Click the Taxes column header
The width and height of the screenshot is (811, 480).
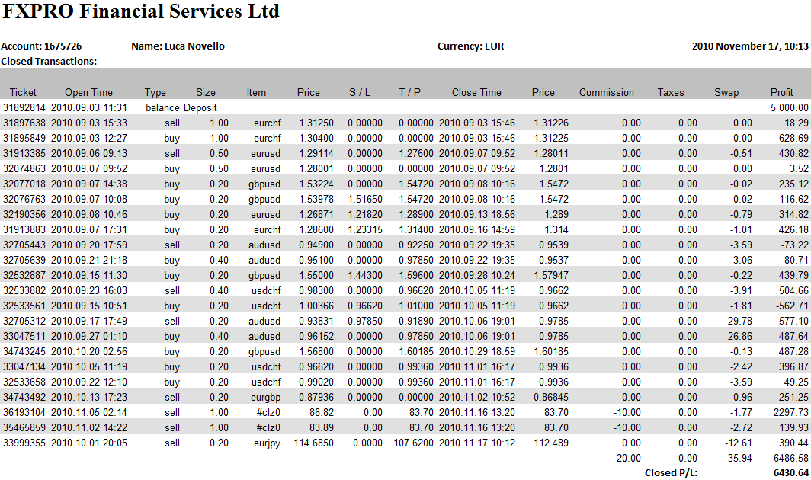[671, 92]
